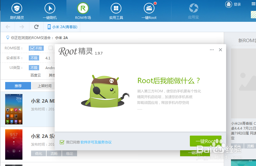This screenshot has height=166, width=256.
Task: Close the Root精灵 dialog
Action: tap(220, 50)
